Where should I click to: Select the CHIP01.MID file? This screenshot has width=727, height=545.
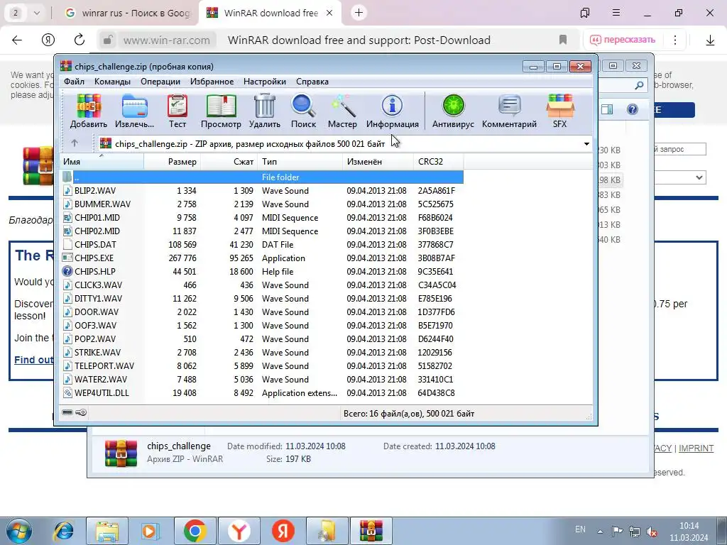point(263,217)
